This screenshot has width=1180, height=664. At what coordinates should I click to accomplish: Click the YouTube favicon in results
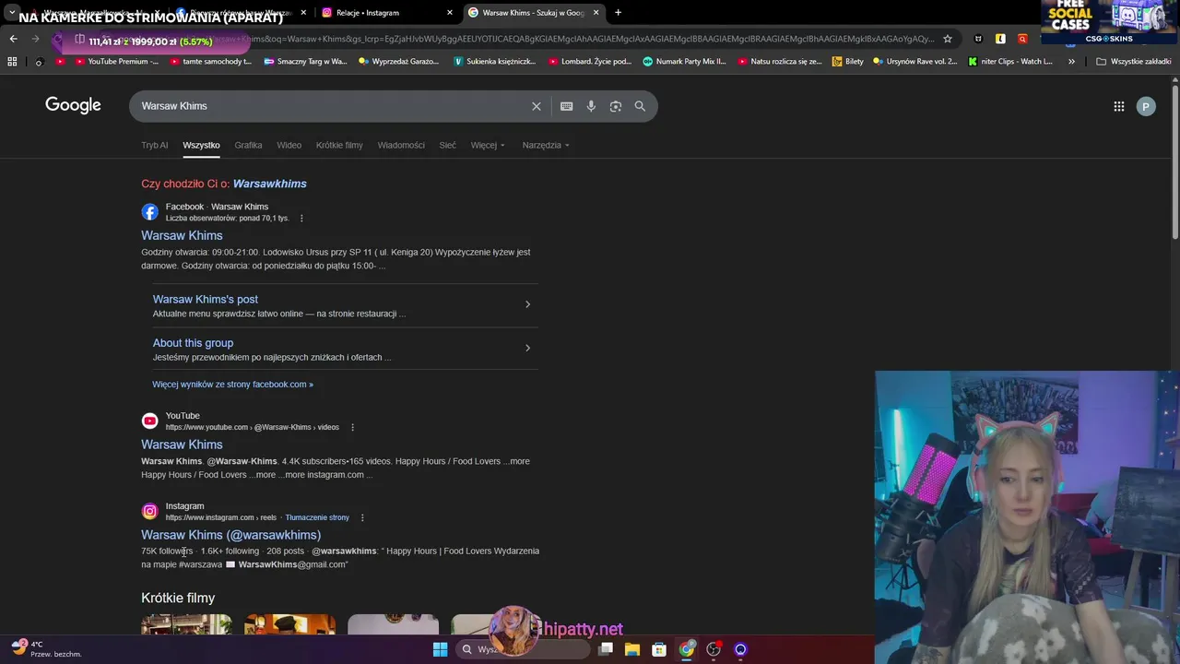tap(149, 421)
